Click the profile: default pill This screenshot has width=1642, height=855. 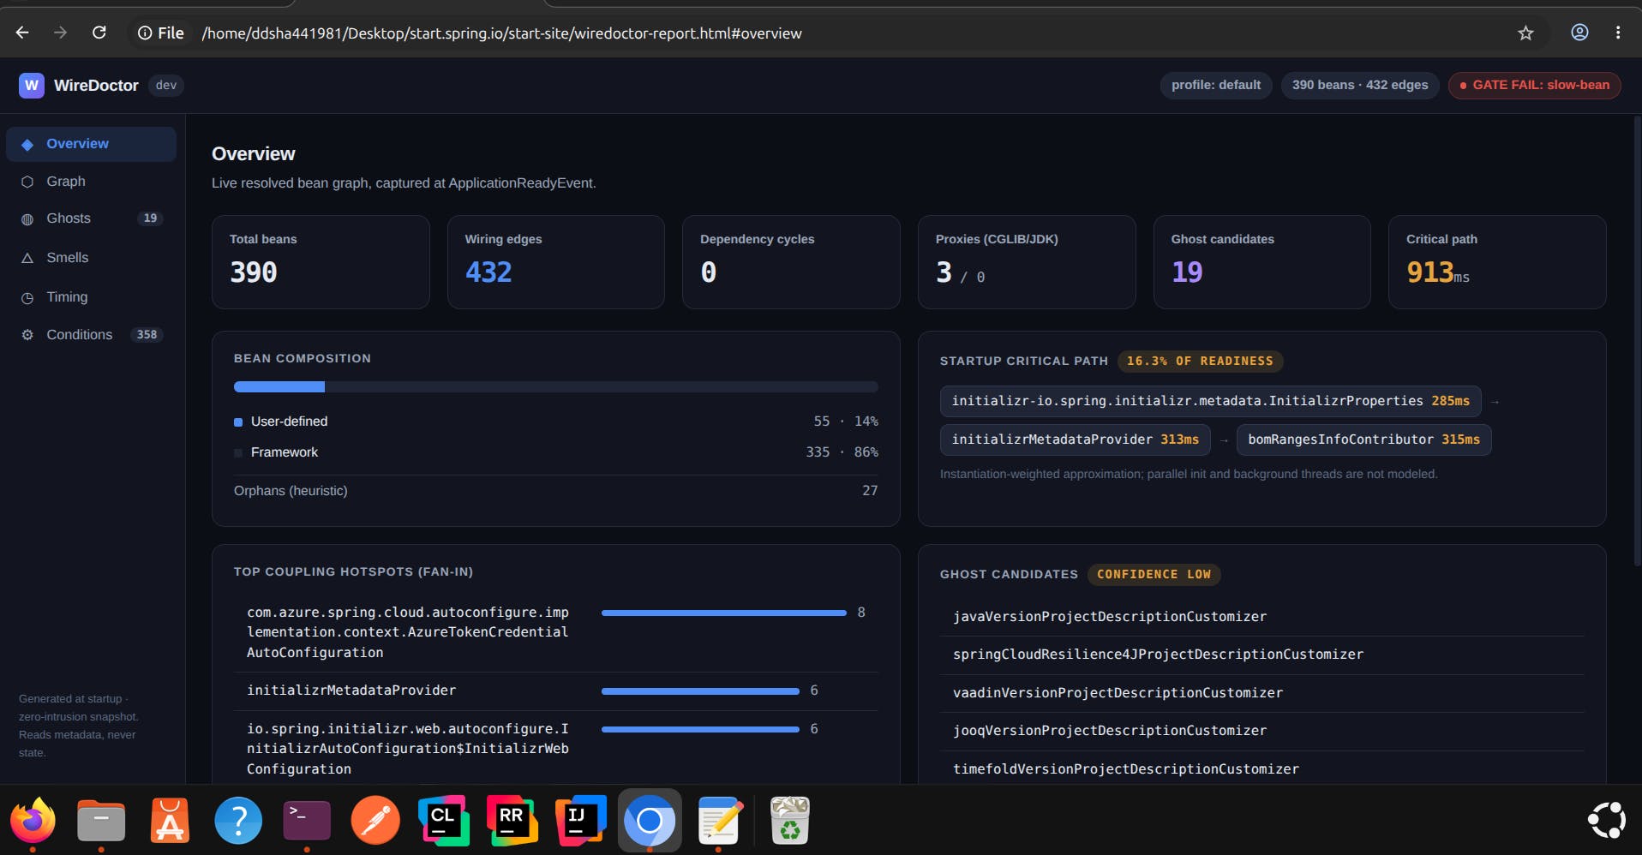[x=1216, y=86]
